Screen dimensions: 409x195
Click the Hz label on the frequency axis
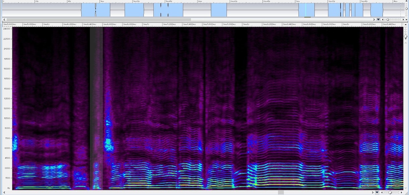click(9, 188)
